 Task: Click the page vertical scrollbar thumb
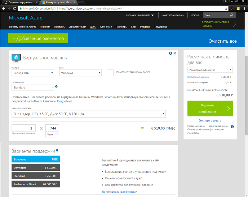(x=246, y=96)
